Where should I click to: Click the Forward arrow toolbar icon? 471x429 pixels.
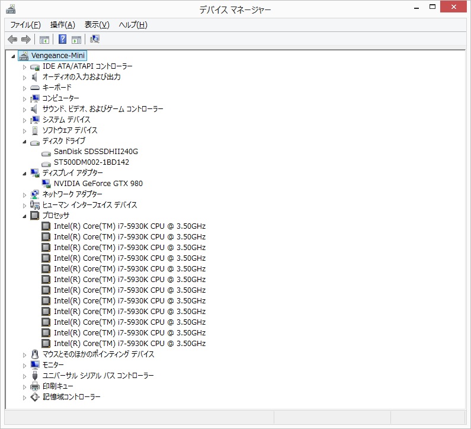(26, 39)
